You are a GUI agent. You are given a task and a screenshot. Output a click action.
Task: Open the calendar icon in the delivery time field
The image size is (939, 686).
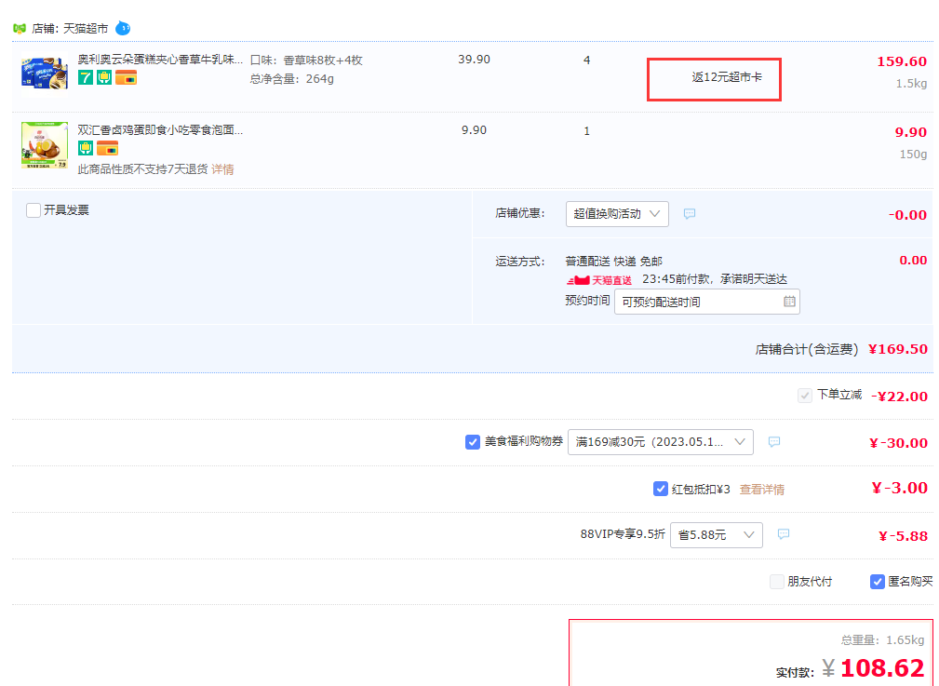coord(789,302)
